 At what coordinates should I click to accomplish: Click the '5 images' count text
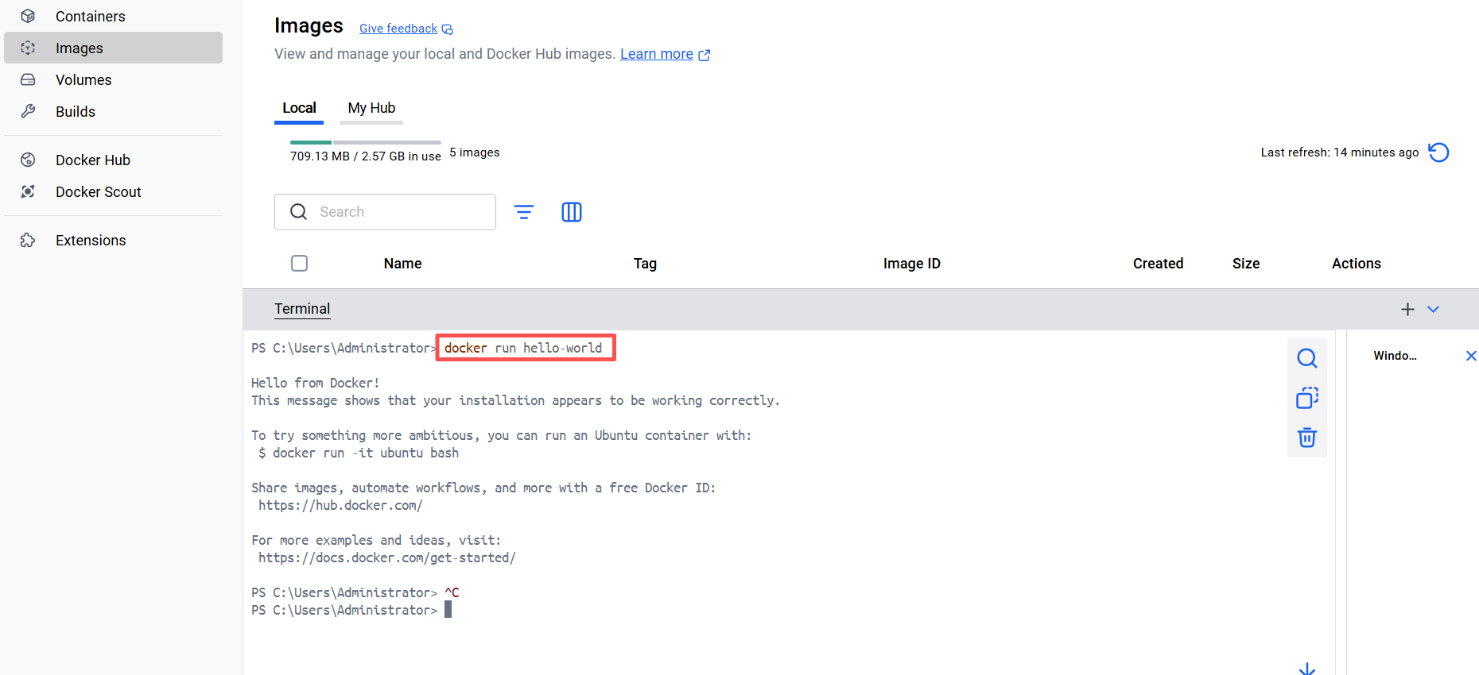coord(475,152)
